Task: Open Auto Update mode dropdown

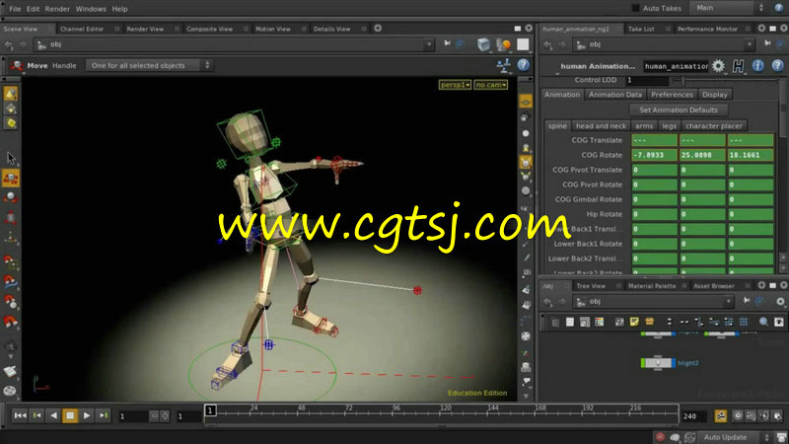Action: (735, 437)
